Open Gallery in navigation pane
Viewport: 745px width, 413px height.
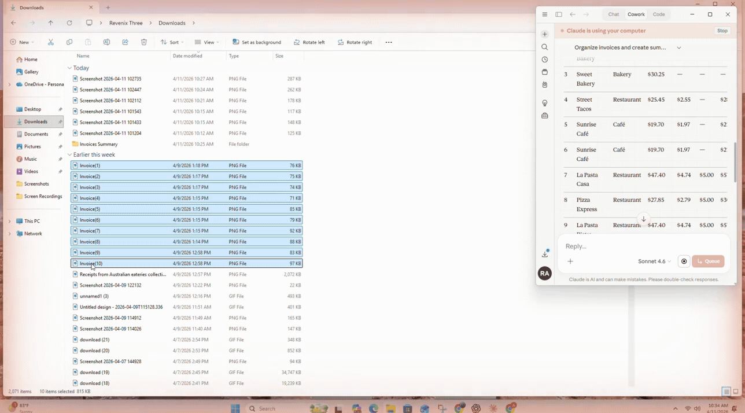click(x=31, y=72)
